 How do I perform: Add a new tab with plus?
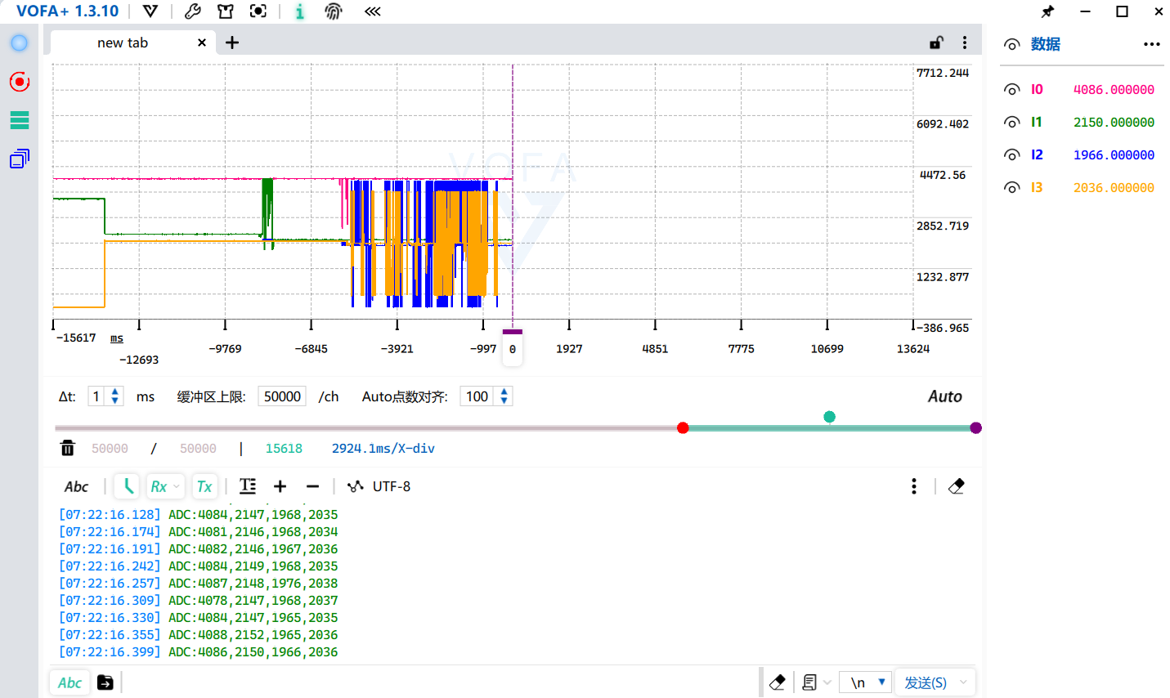(232, 43)
